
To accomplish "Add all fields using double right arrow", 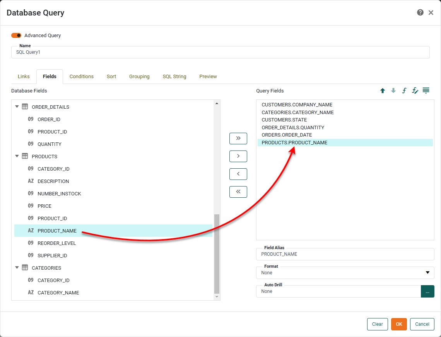I will click(238, 139).
